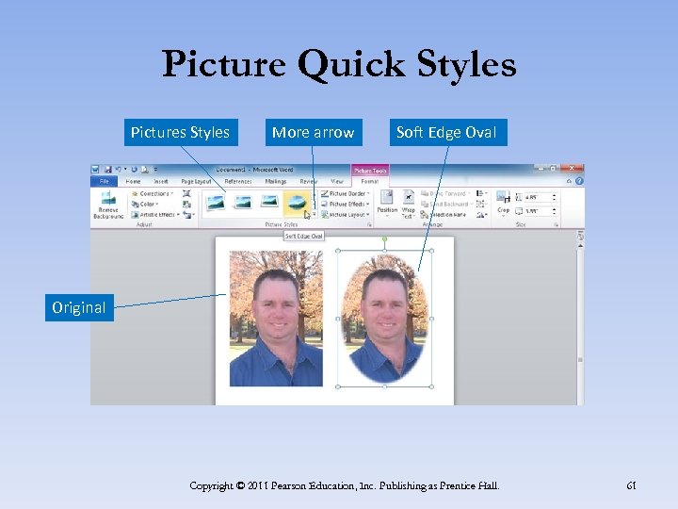
Task: Switch to the Home tab
Action: 133,181
